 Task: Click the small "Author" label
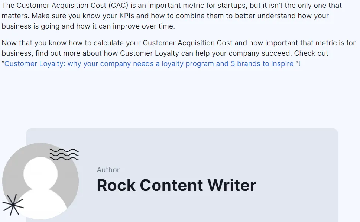tap(108, 170)
